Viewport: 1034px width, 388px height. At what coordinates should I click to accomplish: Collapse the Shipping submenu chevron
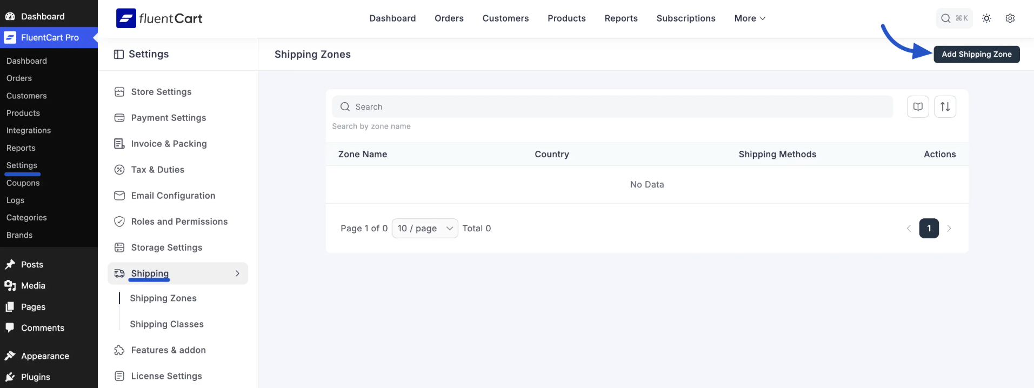(x=237, y=273)
